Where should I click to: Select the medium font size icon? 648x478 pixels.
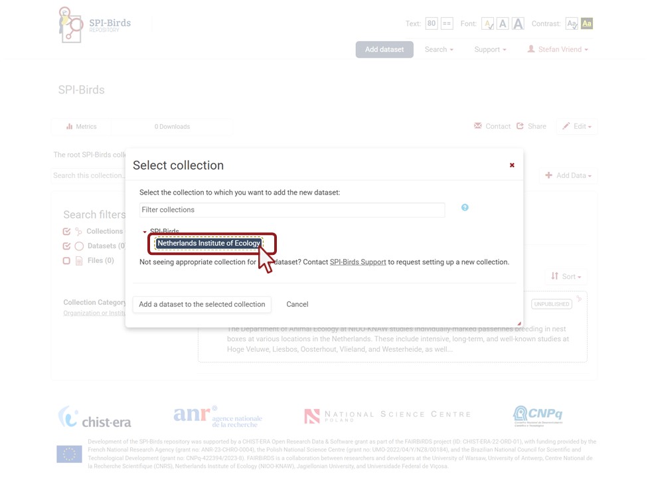pos(503,24)
